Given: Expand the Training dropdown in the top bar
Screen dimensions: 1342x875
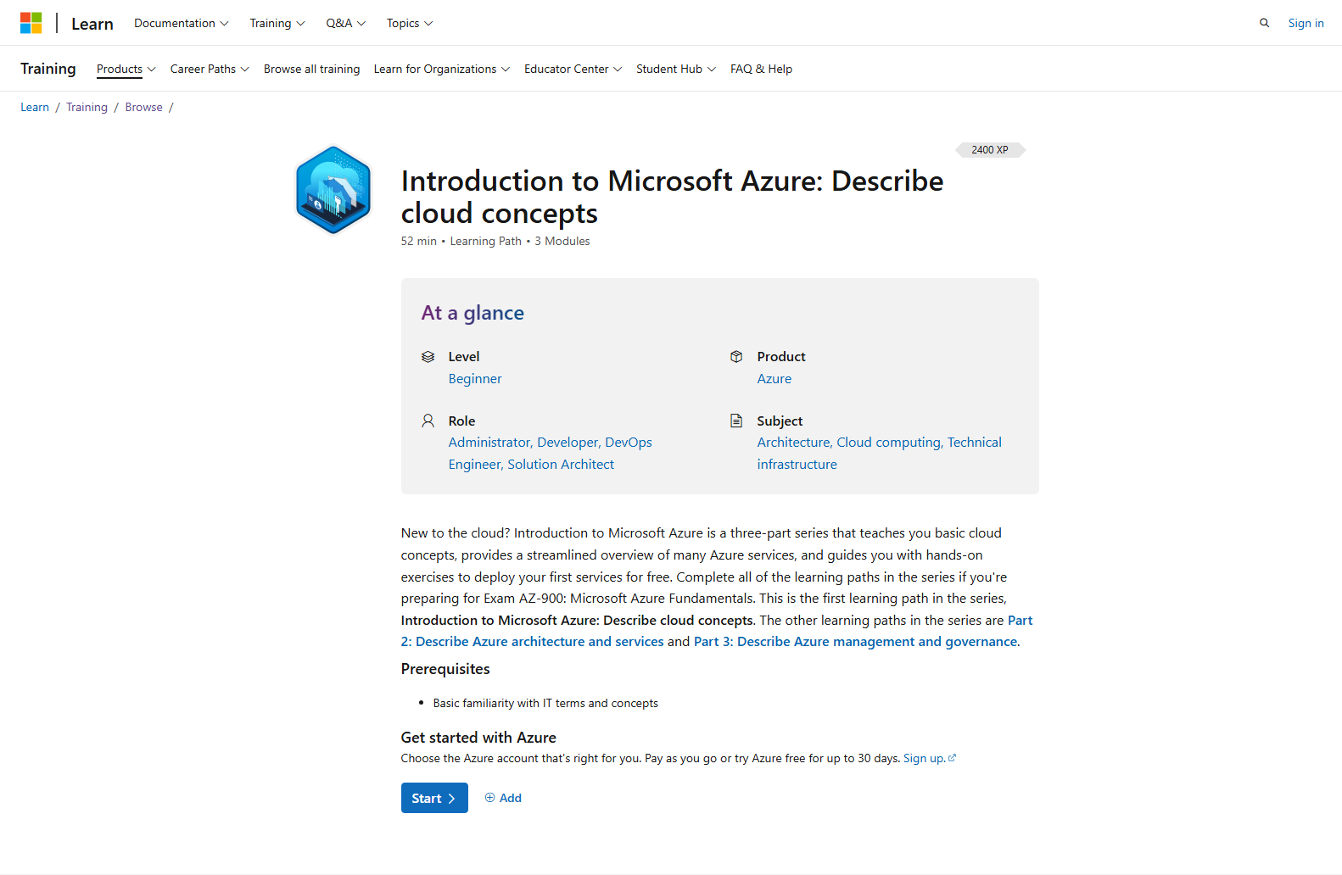Looking at the screenshot, I should 277,23.
